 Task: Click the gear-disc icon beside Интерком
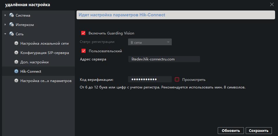pos(12,25)
